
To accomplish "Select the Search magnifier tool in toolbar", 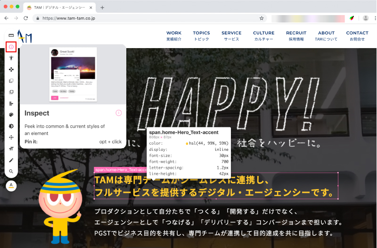I will coord(11,172).
